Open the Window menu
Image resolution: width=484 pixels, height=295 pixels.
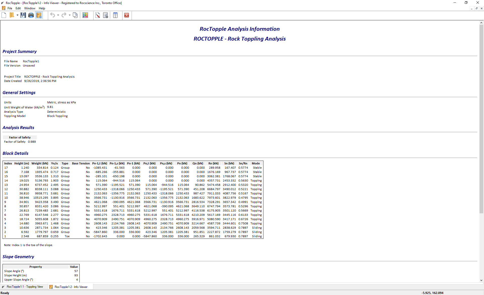tap(29, 8)
